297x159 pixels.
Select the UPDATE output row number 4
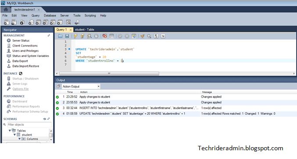point(175,113)
